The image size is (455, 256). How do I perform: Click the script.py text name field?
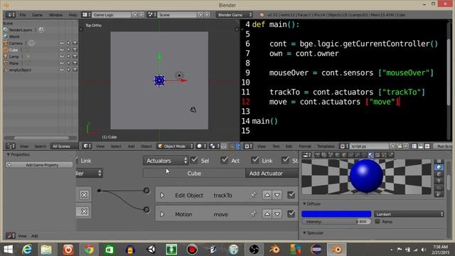click(x=369, y=146)
